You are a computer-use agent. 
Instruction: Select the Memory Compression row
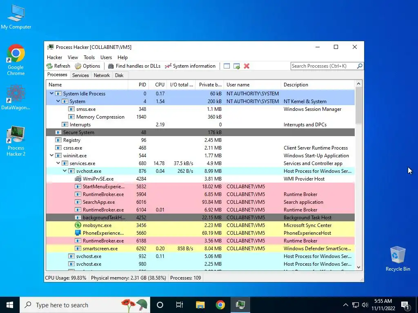(x=200, y=117)
